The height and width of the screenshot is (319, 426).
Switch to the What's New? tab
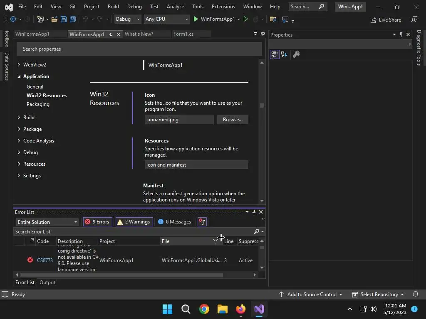(x=139, y=34)
